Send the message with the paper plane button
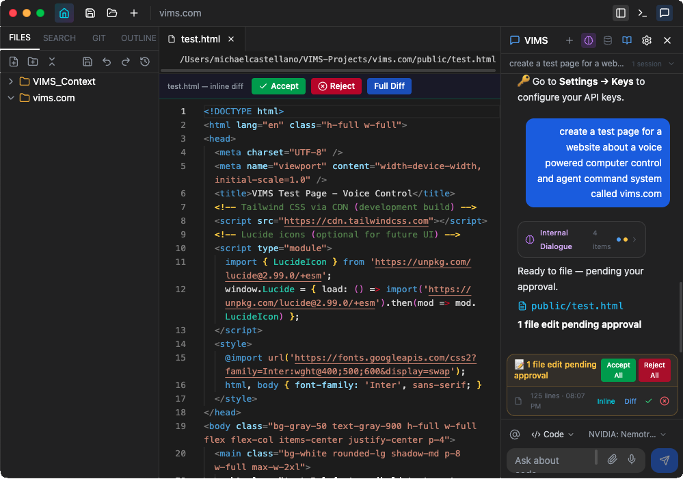The height and width of the screenshot is (479, 683). click(665, 461)
